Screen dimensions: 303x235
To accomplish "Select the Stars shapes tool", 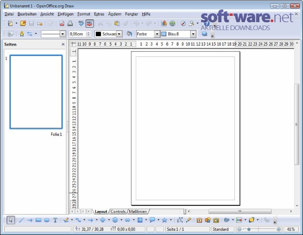I will pyautogui.click(x=164, y=220).
